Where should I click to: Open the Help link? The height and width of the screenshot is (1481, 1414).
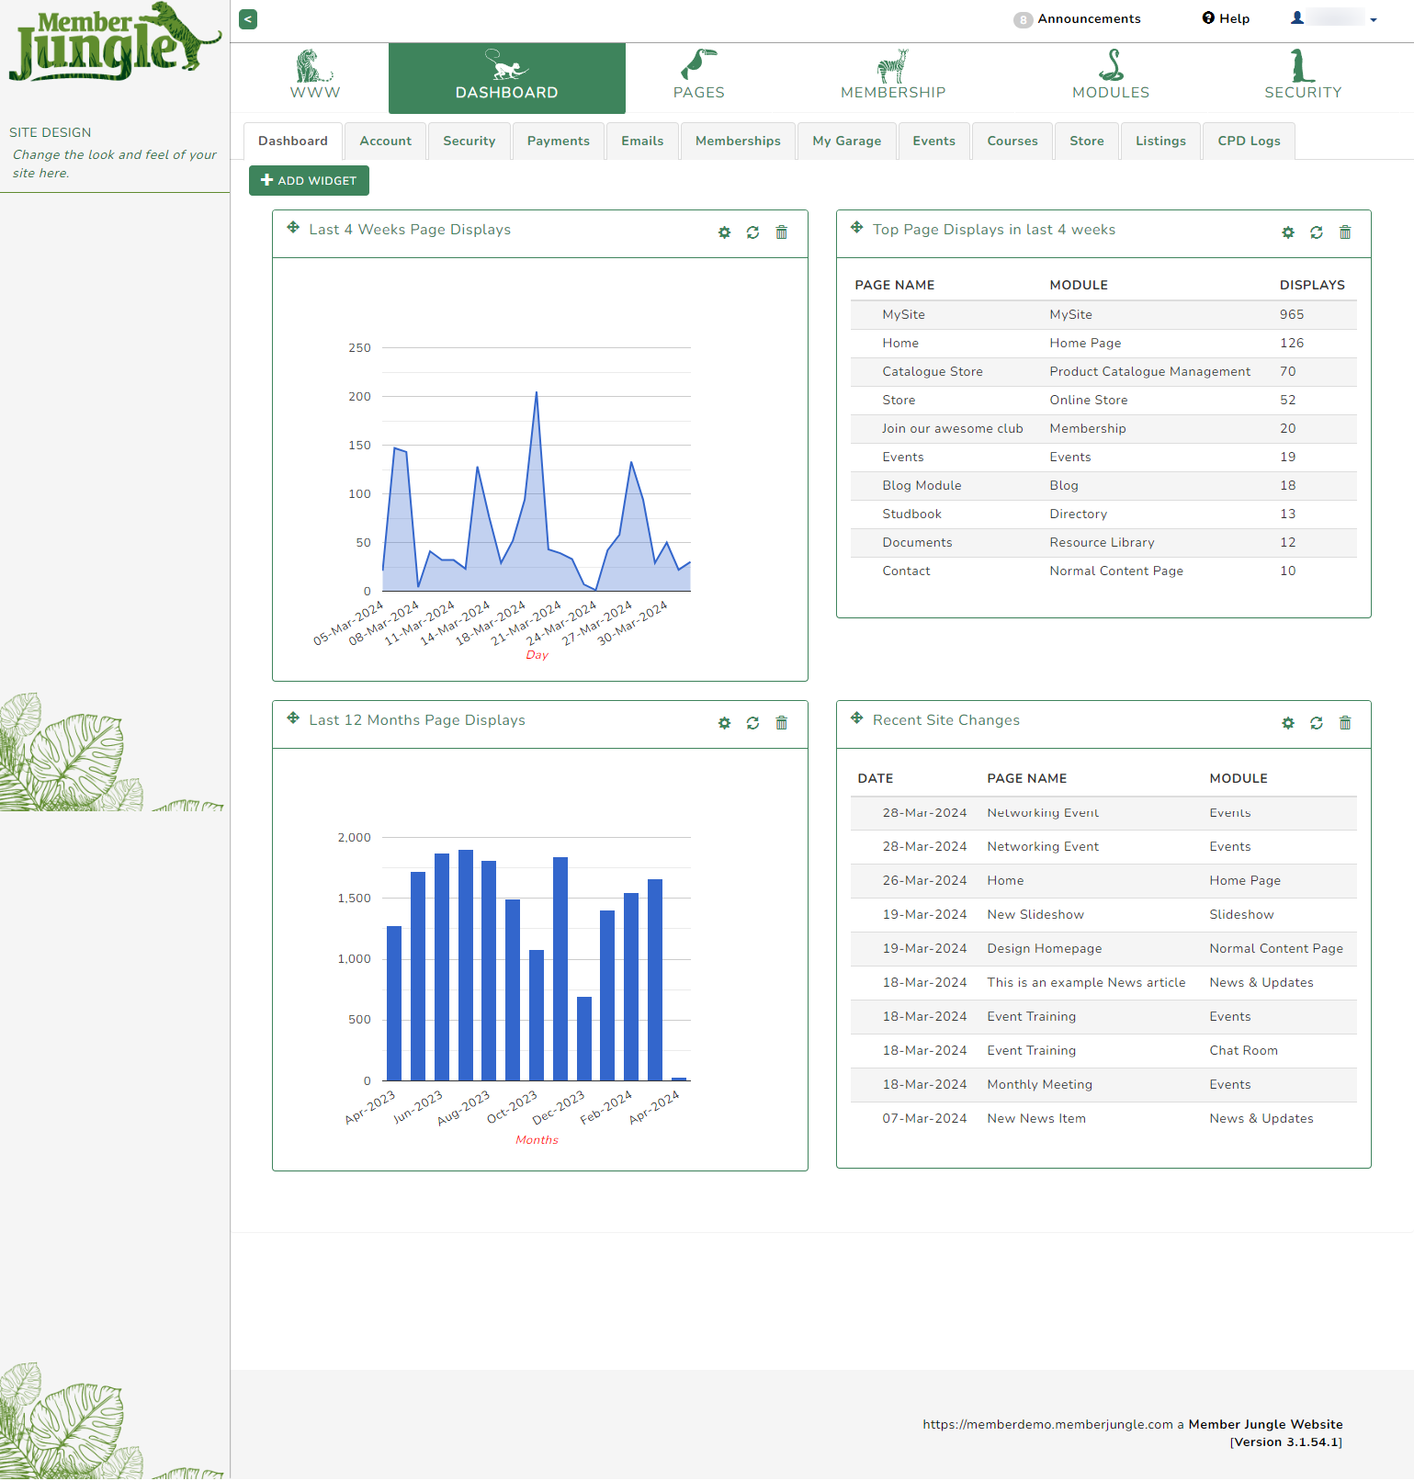[1226, 18]
